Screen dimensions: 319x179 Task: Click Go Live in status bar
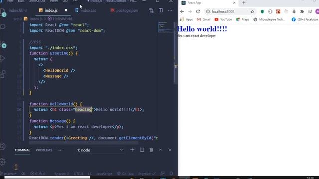click(125, 174)
